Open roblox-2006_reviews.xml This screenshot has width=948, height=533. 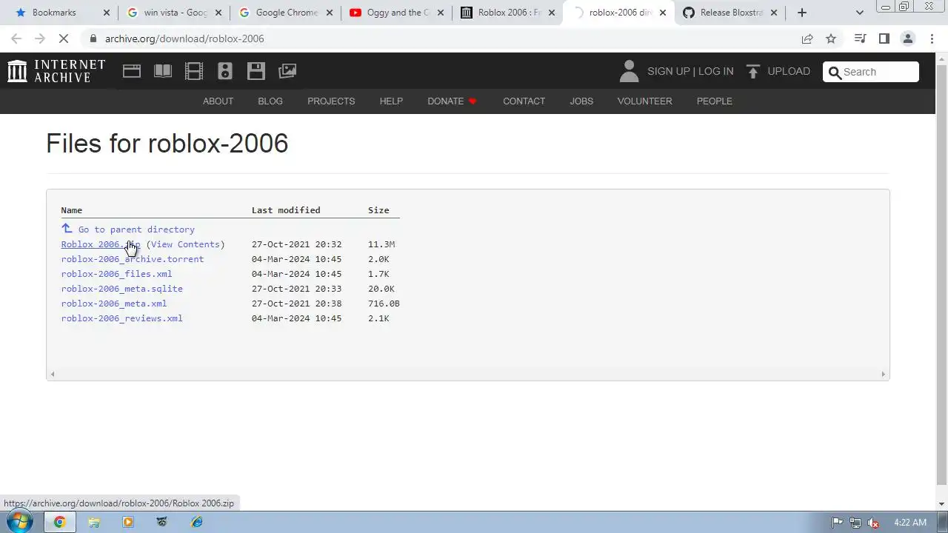point(122,318)
